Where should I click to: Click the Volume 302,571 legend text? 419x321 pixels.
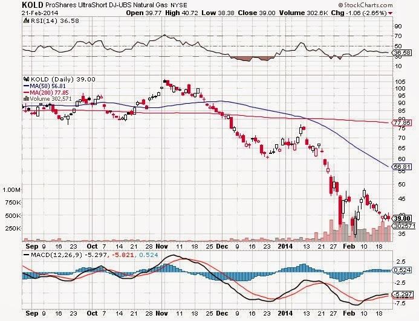pyautogui.click(x=51, y=98)
